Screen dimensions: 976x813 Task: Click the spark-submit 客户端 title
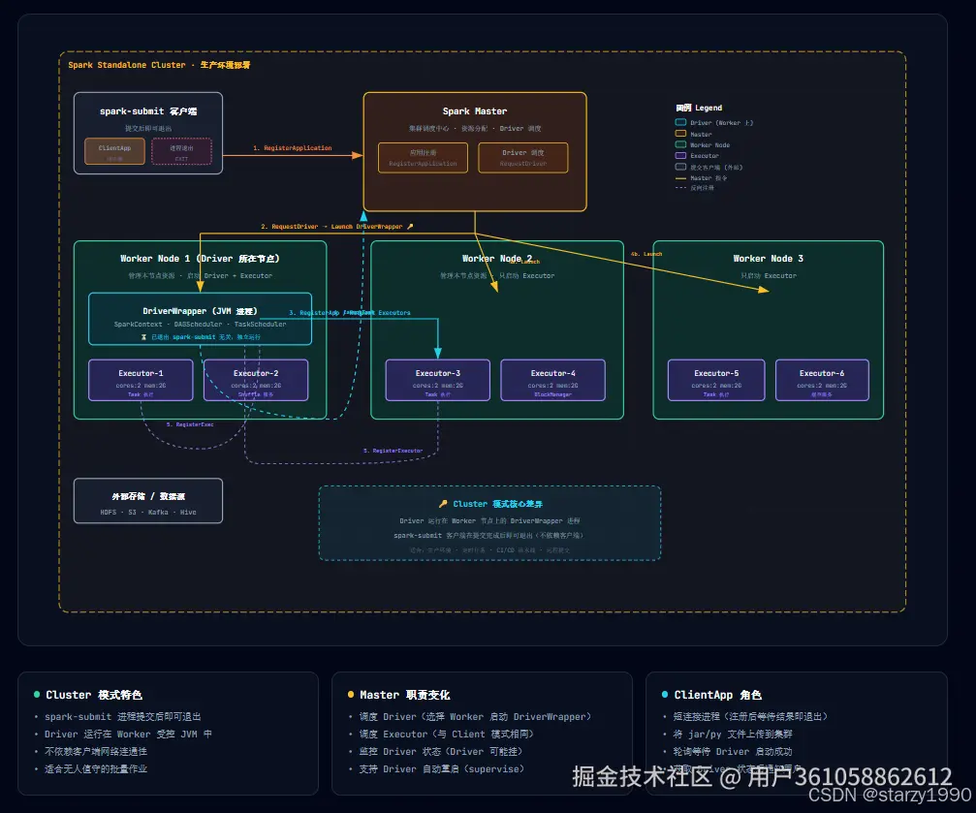click(x=148, y=110)
